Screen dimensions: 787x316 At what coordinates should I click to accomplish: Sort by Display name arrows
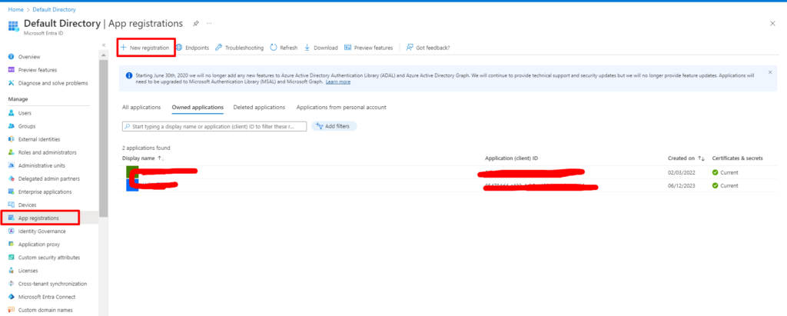click(161, 158)
